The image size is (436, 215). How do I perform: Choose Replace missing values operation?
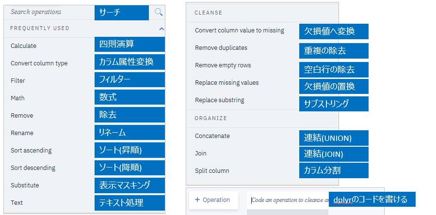click(227, 83)
